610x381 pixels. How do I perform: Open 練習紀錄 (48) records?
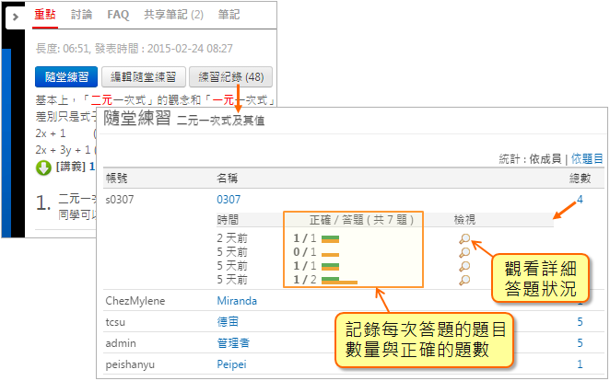coord(230,77)
